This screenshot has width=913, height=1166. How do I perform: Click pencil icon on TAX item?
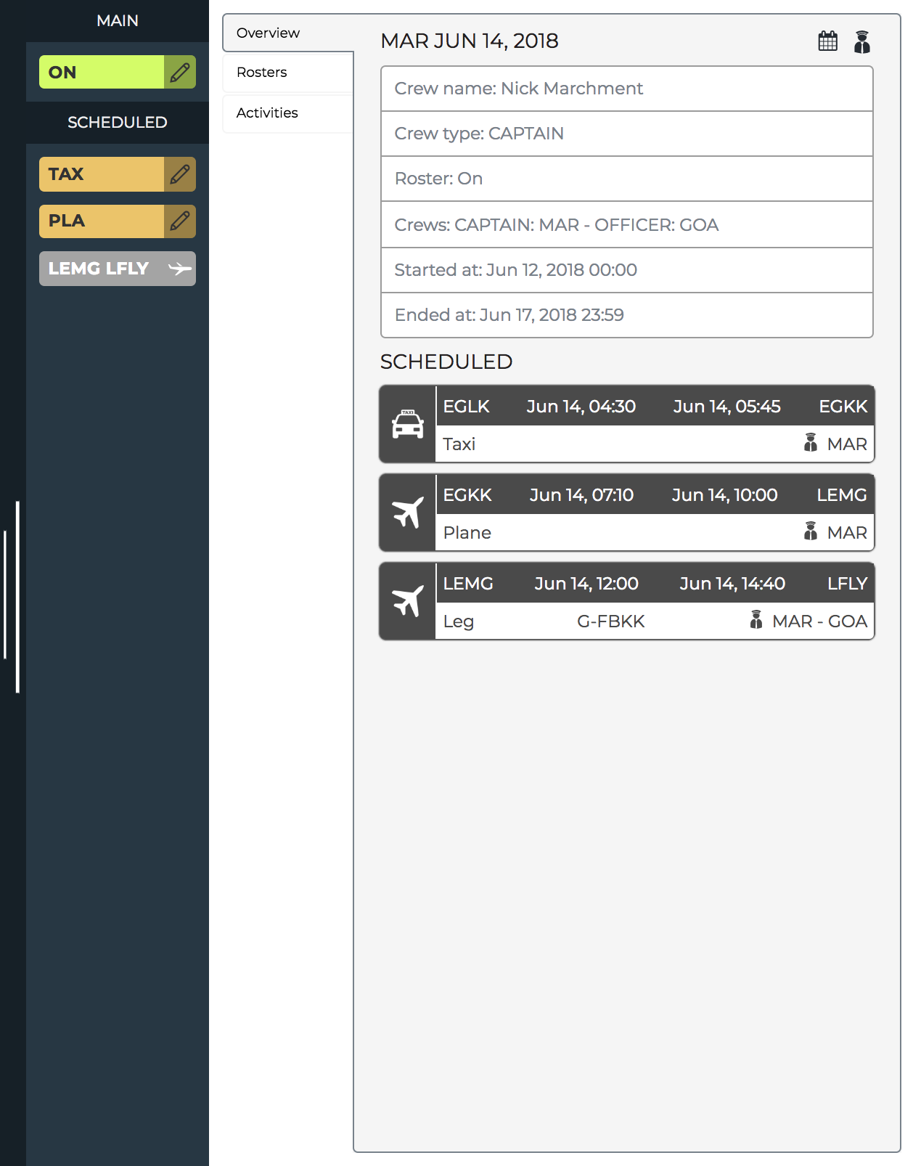point(179,174)
